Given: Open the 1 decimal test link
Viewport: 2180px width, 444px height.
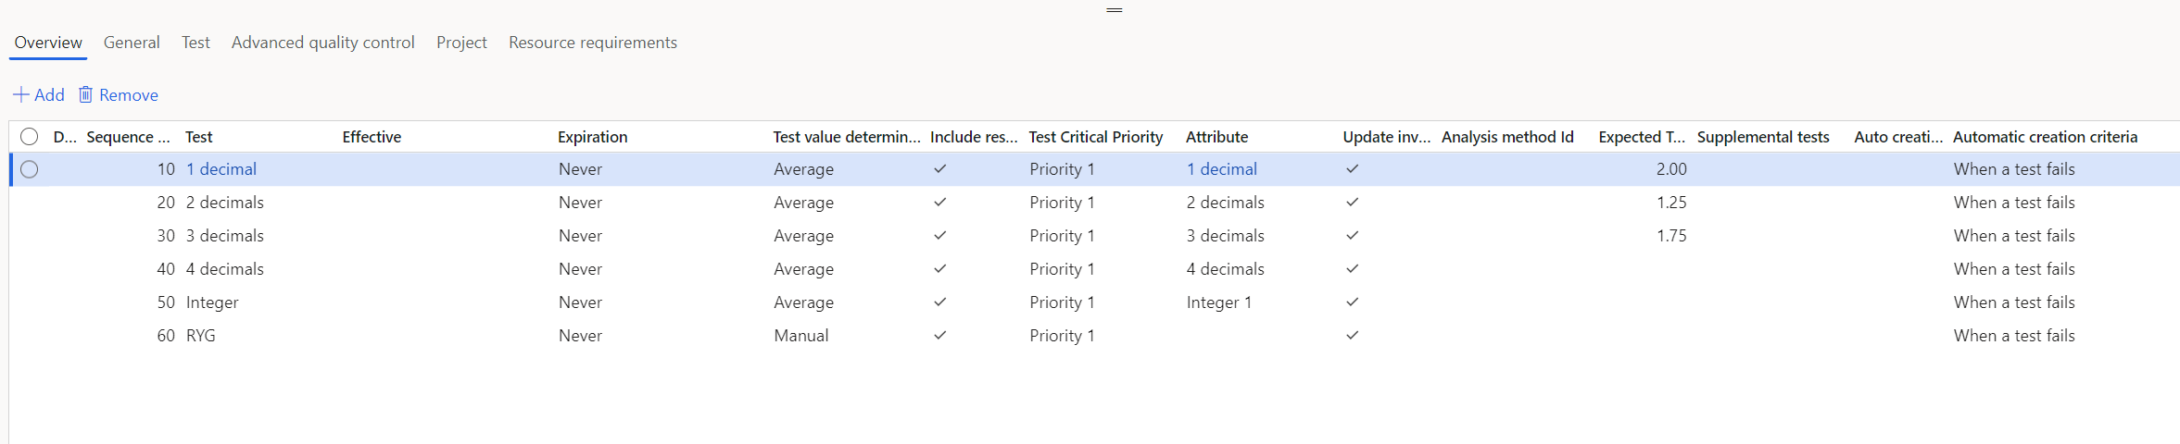Looking at the screenshot, I should pos(221,169).
